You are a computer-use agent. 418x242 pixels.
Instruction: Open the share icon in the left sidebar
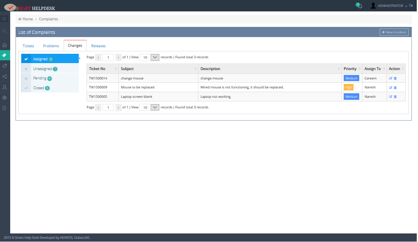point(4,76)
